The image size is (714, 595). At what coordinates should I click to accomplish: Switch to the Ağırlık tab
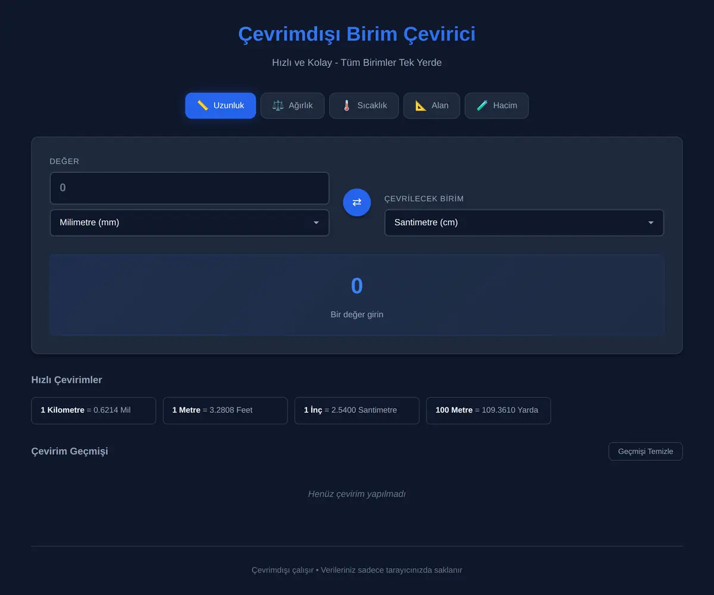point(292,105)
